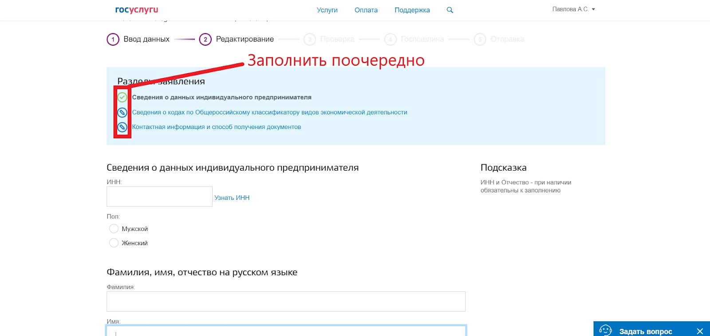Click step 1 circle Ввод данных
Screen dimensions: 710x336
coord(113,39)
